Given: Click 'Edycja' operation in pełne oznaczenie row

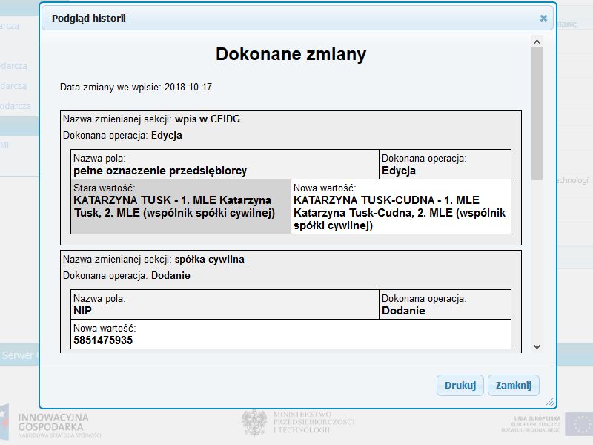Looking at the screenshot, I should [x=399, y=171].
